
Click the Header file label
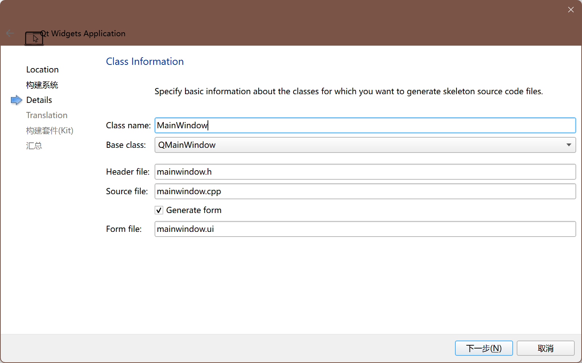pos(128,172)
